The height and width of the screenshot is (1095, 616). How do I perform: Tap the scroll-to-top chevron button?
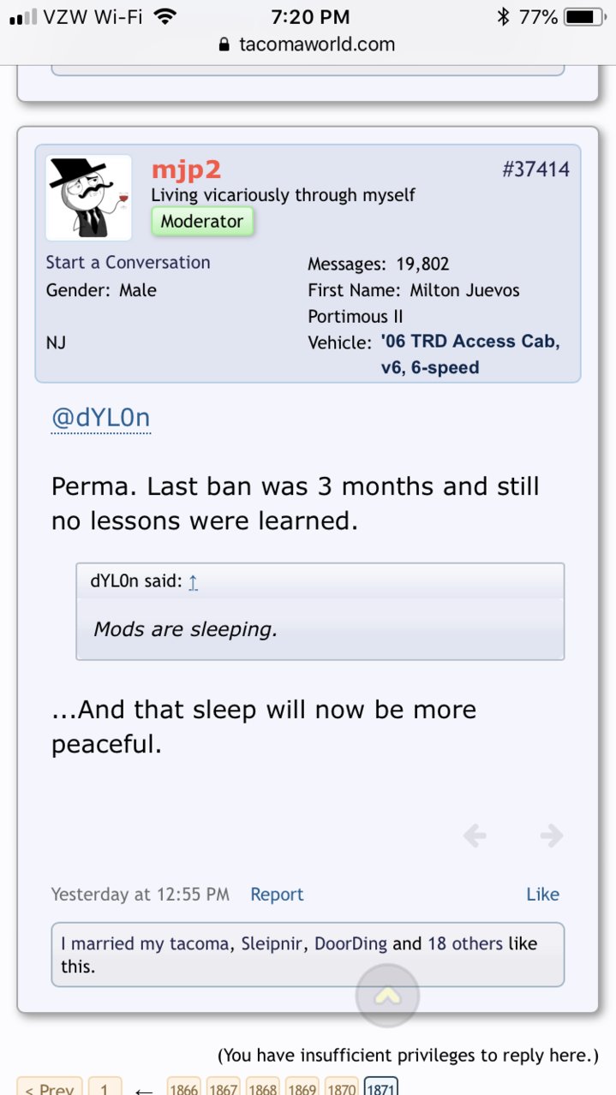(x=387, y=996)
